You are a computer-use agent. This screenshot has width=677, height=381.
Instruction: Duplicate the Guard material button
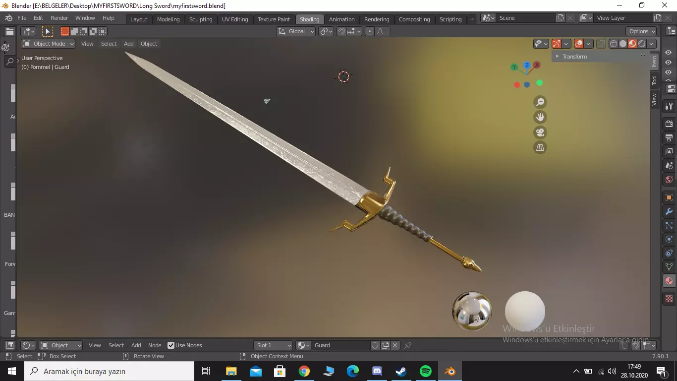pos(385,345)
